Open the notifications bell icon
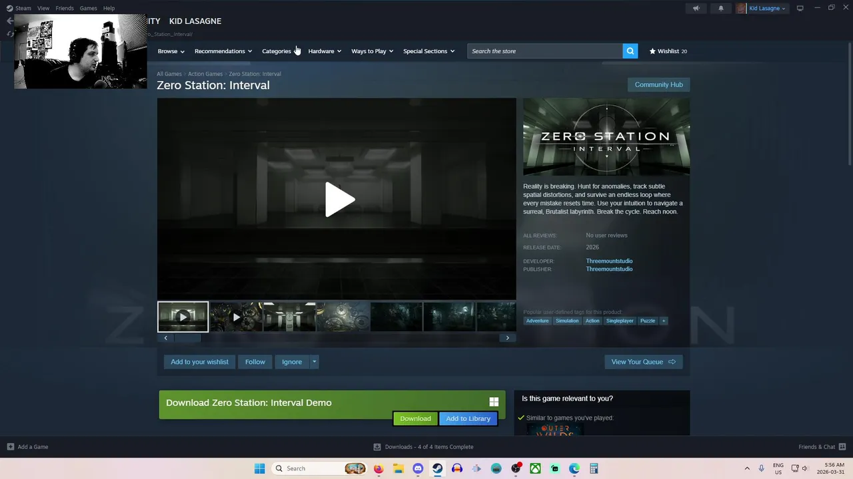 coord(720,9)
